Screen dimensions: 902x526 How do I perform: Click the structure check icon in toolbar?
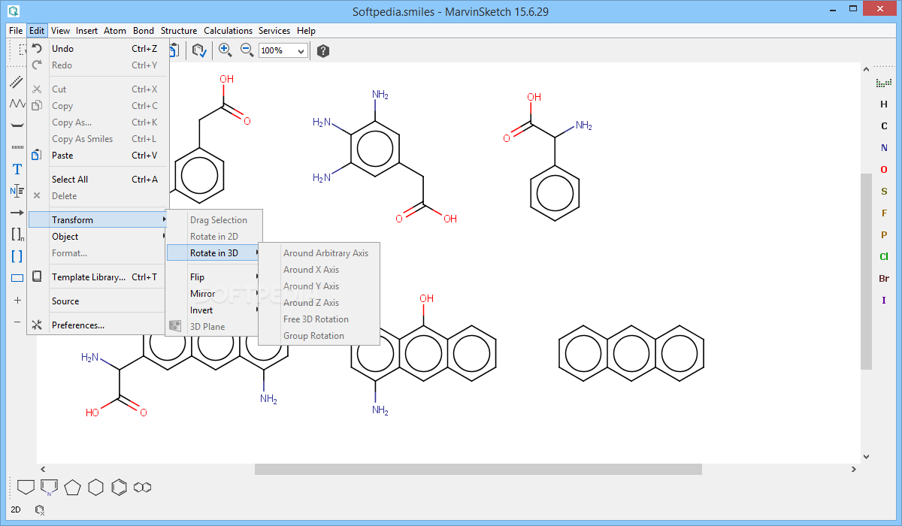(198, 50)
